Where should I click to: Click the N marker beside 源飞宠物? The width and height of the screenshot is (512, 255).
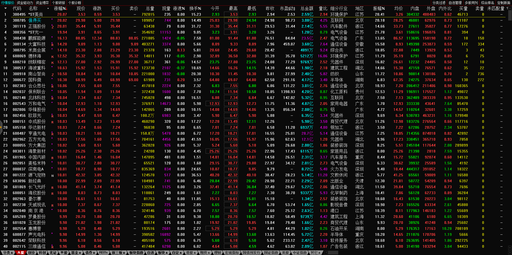52,175
